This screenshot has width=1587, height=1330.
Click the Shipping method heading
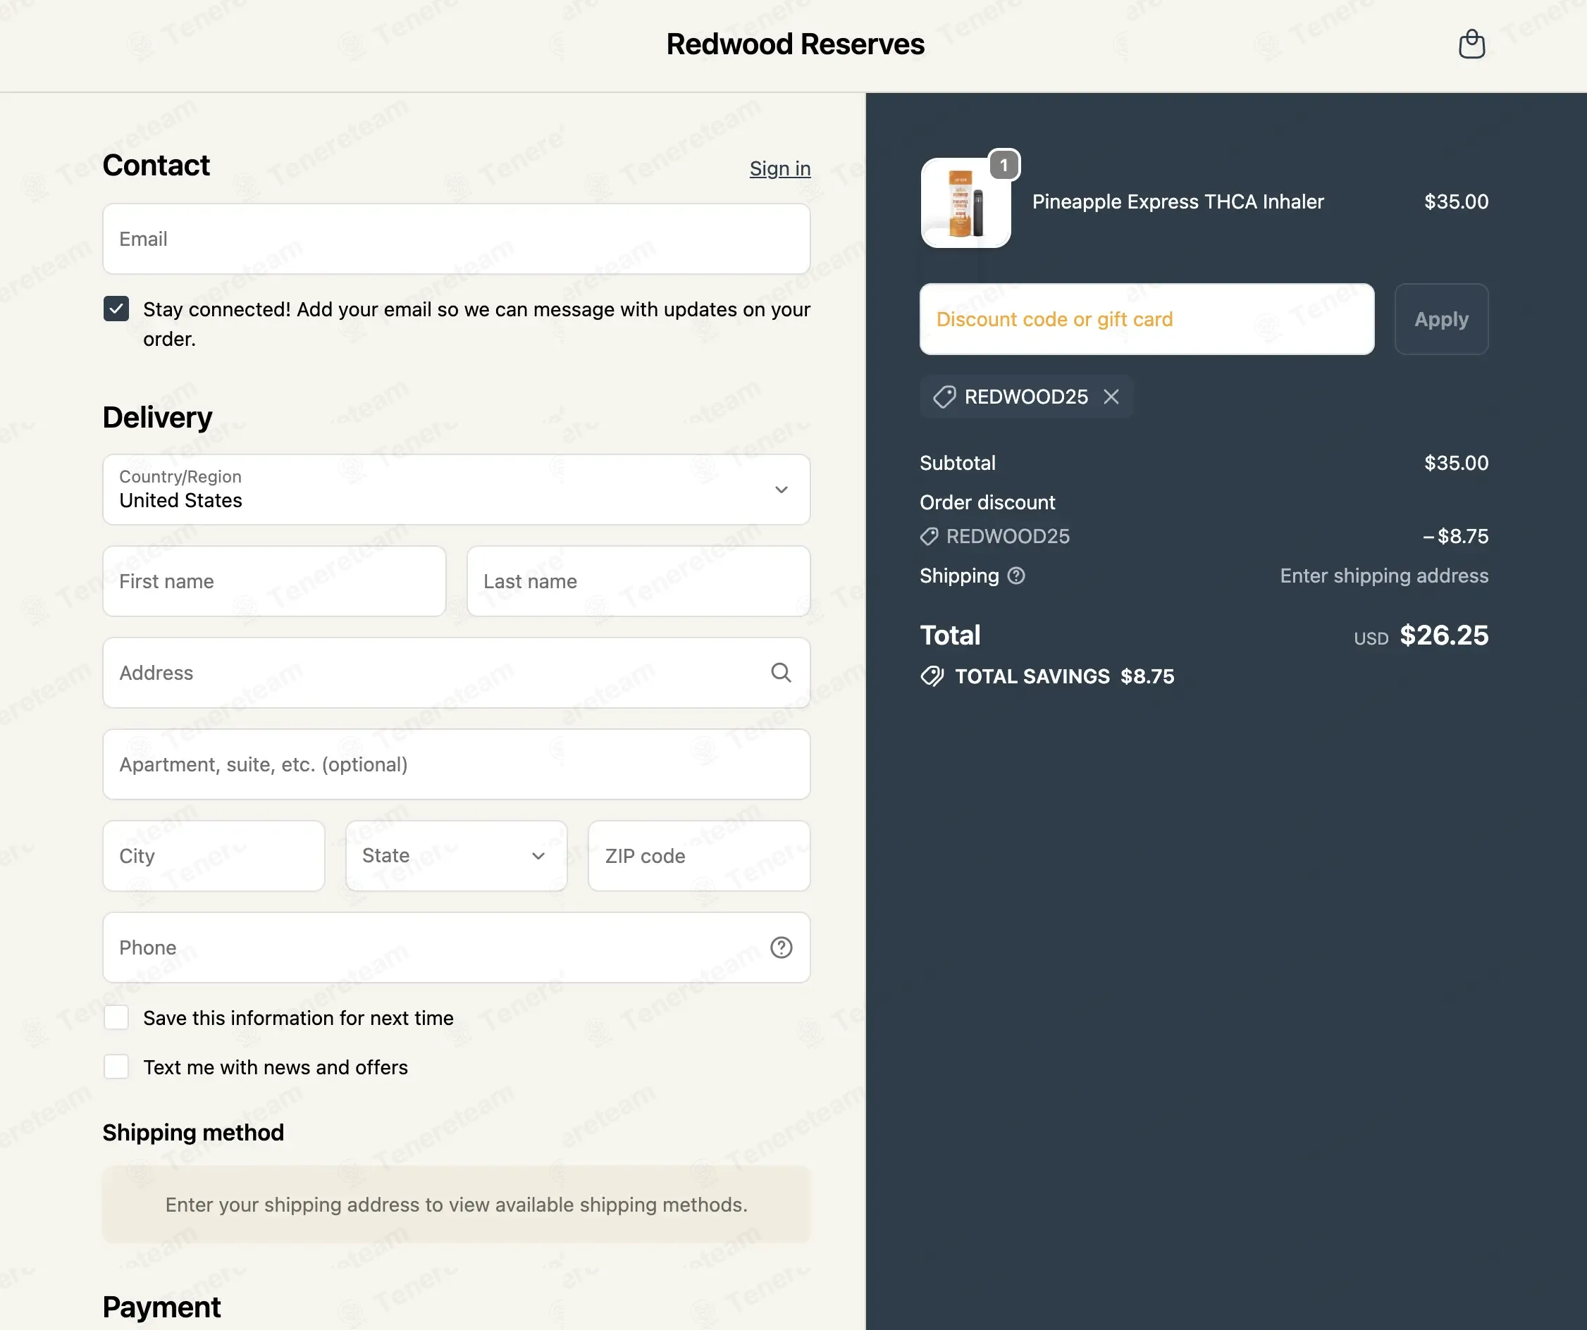pyautogui.click(x=194, y=1132)
